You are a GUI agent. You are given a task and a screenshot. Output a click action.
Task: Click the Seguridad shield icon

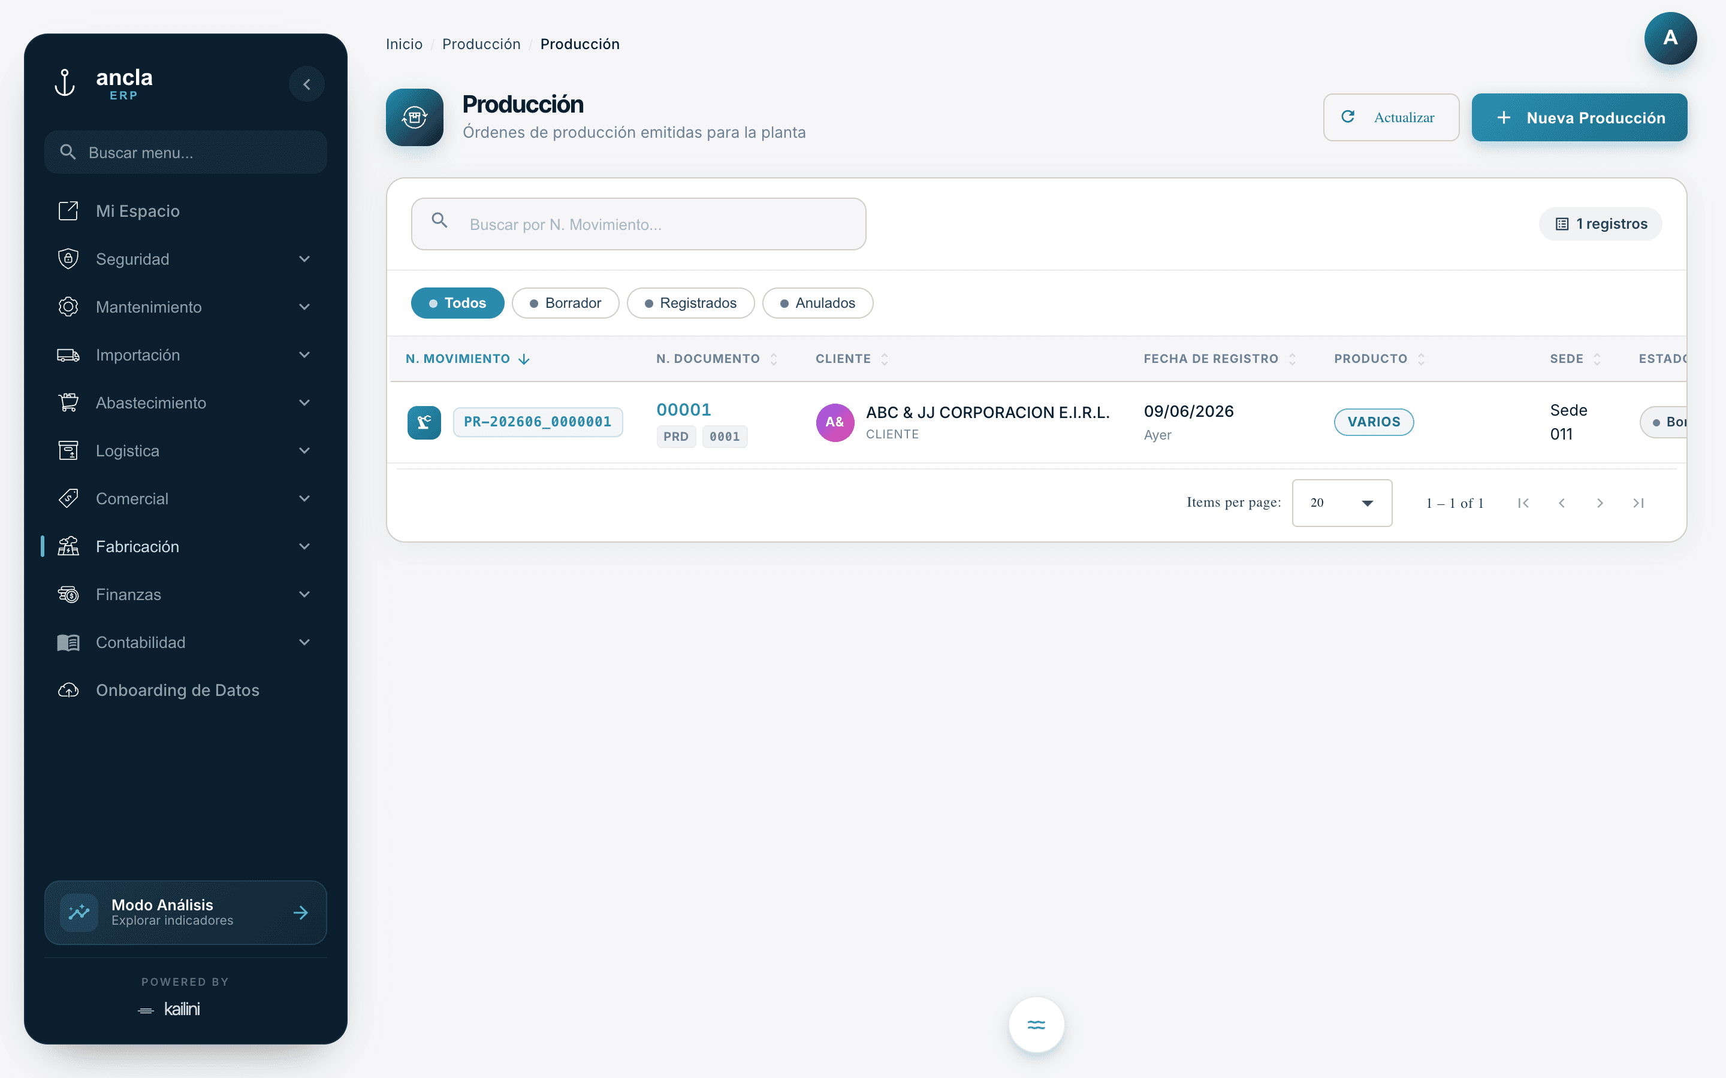[x=68, y=259]
